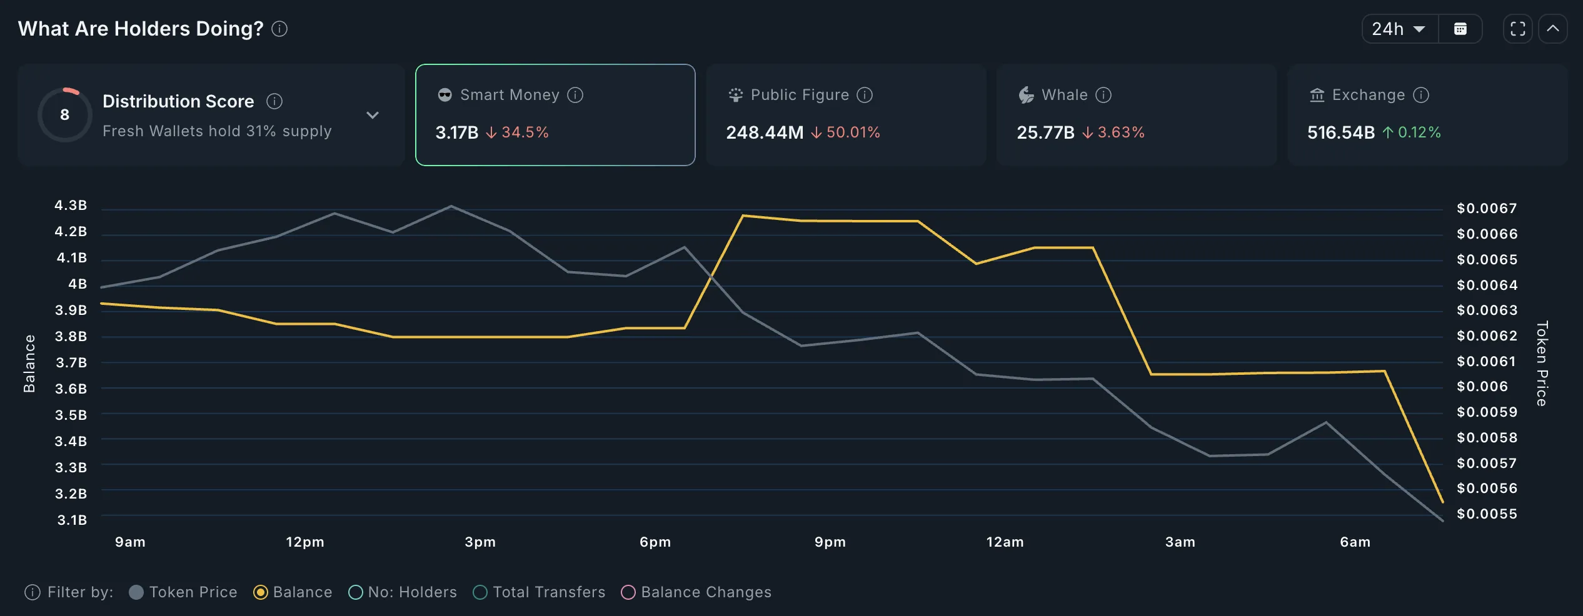
Task: Open the info tooltip for Smart Money
Action: (x=576, y=95)
